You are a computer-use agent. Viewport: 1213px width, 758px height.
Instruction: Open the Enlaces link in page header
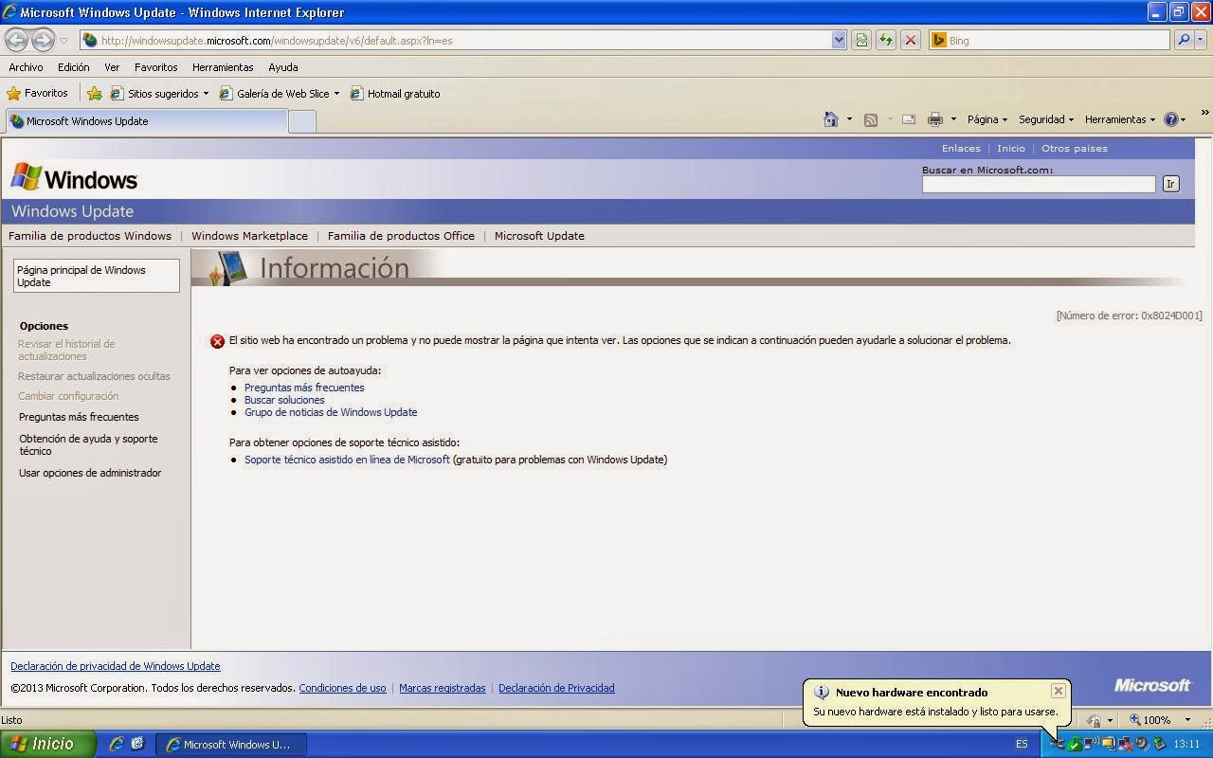click(961, 148)
